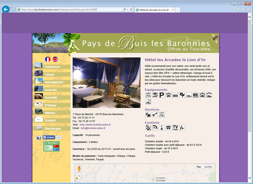The height and width of the screenshot is (184, 253).
Task: Select the Plan map view
Action: coord(199,167)
